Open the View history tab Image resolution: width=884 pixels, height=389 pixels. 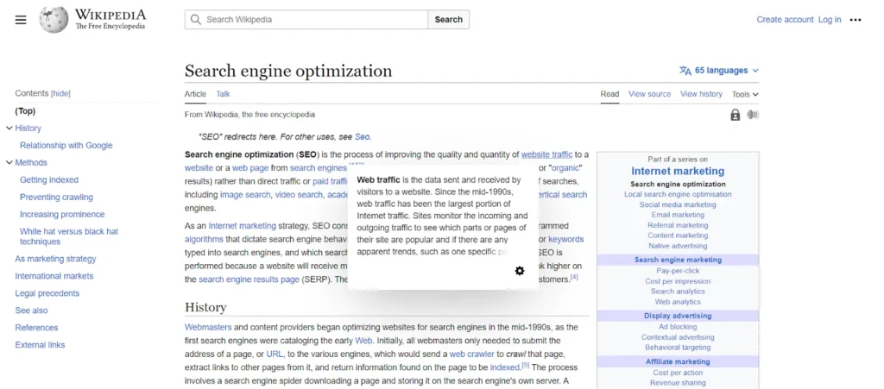pos(701,94)
